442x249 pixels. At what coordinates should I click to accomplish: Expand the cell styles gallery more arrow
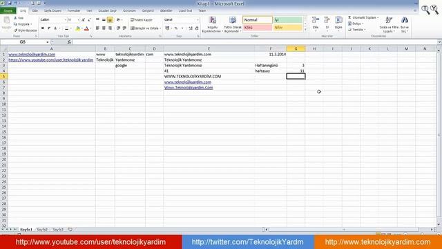305,30
